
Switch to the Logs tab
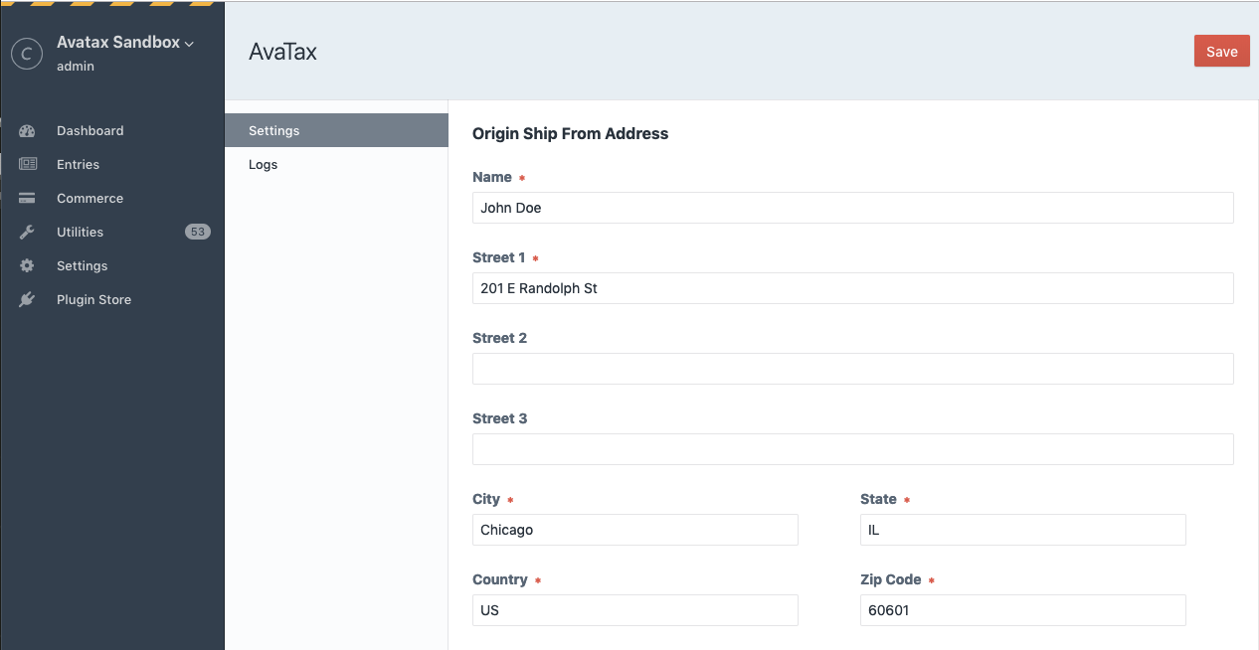[336, 165]
